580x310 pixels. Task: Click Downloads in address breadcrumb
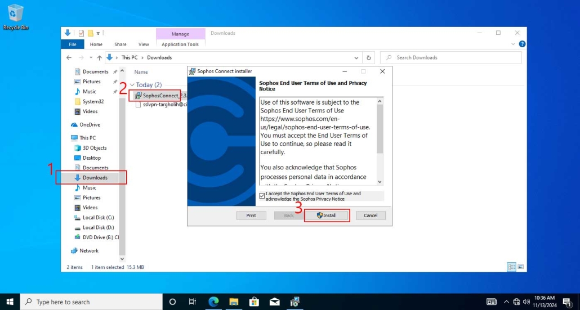(x=159, y=57)
